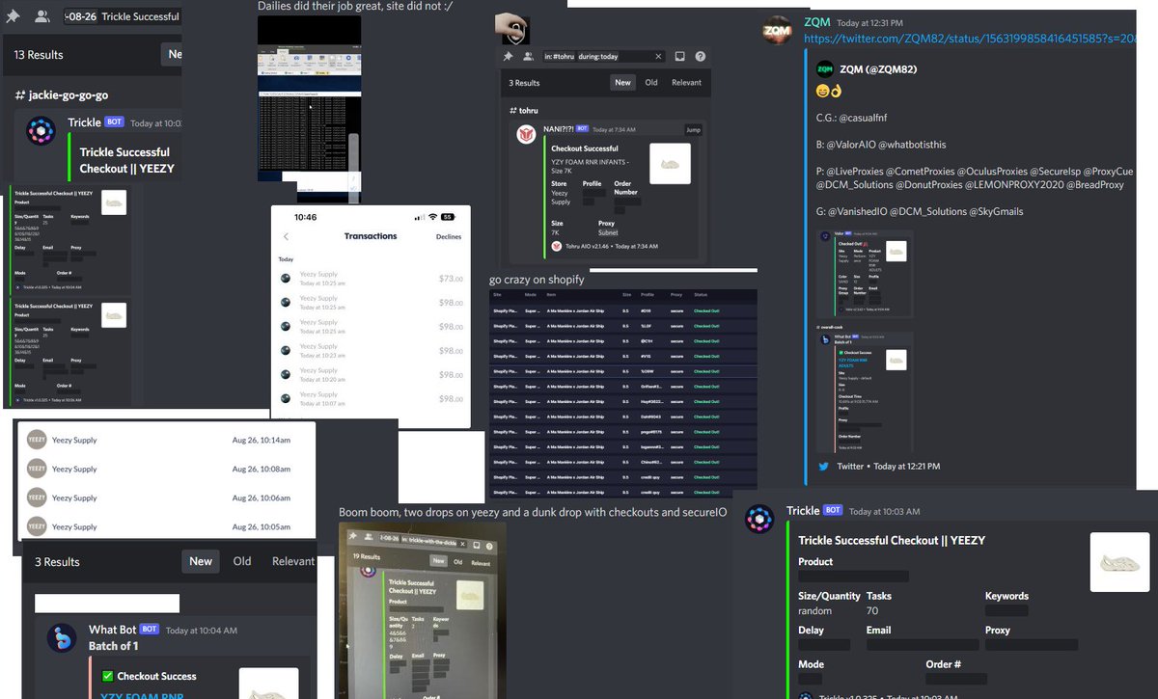
Task: Click the members icon in the tohru search panel
Action: tap(526, 57)
